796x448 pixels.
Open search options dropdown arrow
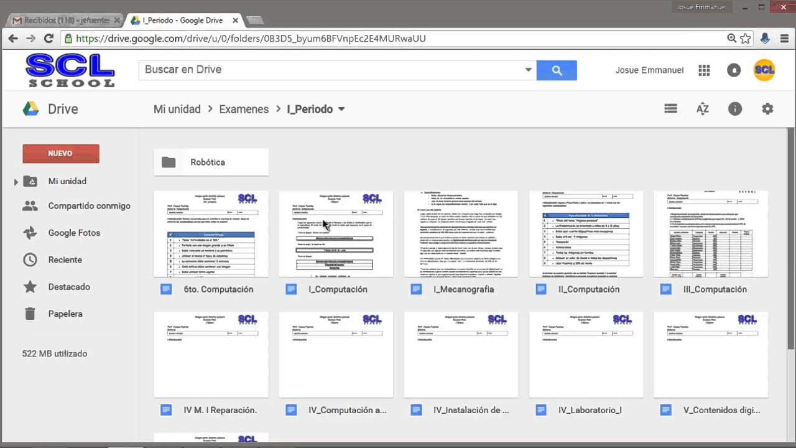tap(529, 70)
